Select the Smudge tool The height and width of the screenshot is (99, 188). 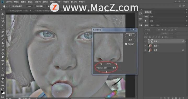(x=3, y=57)
